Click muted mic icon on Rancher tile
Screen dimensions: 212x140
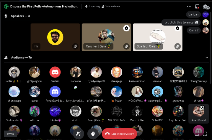126,46
